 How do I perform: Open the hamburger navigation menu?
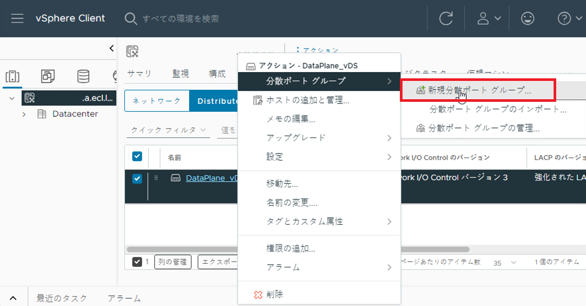(x=17, y=18)
